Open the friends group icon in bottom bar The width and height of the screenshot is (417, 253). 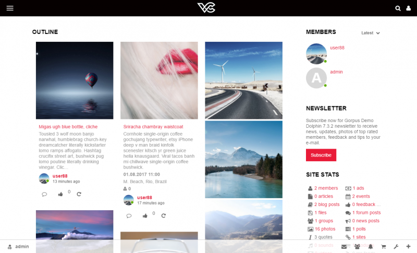(357, 247)
